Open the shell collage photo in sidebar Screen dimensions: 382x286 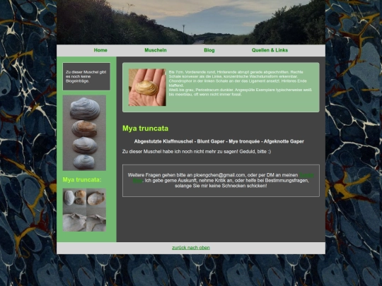[x=84, y=210]
